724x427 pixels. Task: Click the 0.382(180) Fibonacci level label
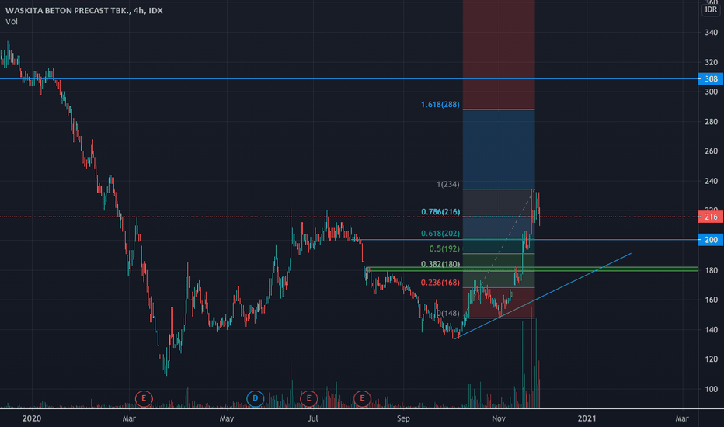pos(440,264)
